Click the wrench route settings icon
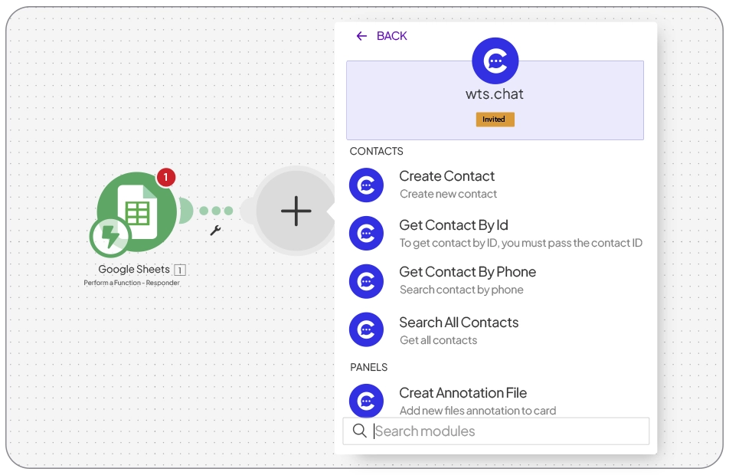Screen dimensions: 729x475 coord(215,231)
